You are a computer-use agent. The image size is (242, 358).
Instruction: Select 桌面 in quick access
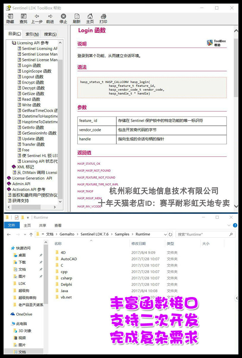pyautogui.click(x=20, y=255)
